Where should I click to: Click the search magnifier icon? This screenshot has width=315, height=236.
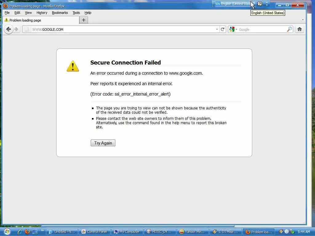pos(289,29)
